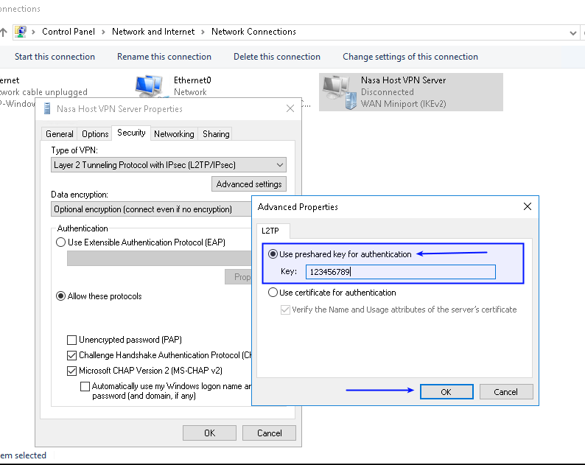Click the Control Panel icon in address bar
The height and width of the screenshot is (465, 585).
21,32
